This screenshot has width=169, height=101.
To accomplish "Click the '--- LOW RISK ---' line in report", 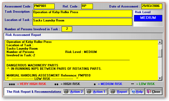I will coord(42,79).
